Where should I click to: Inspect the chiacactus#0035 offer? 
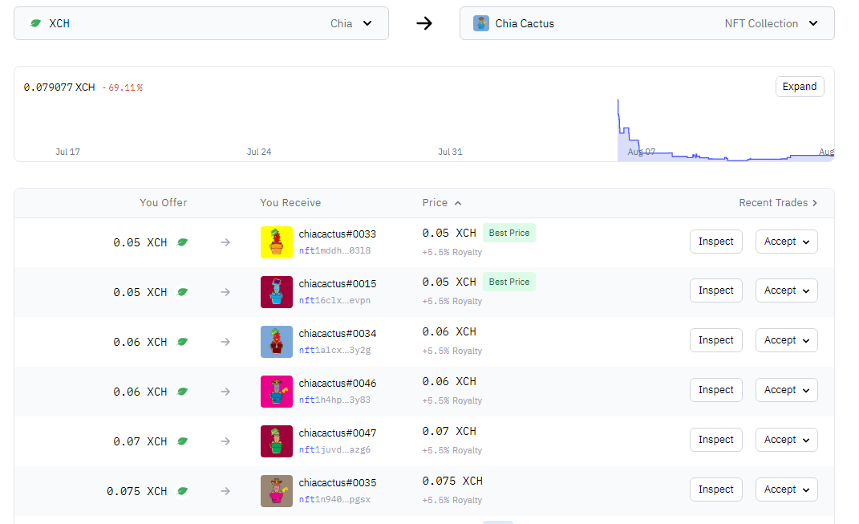[x=716, y=489]
